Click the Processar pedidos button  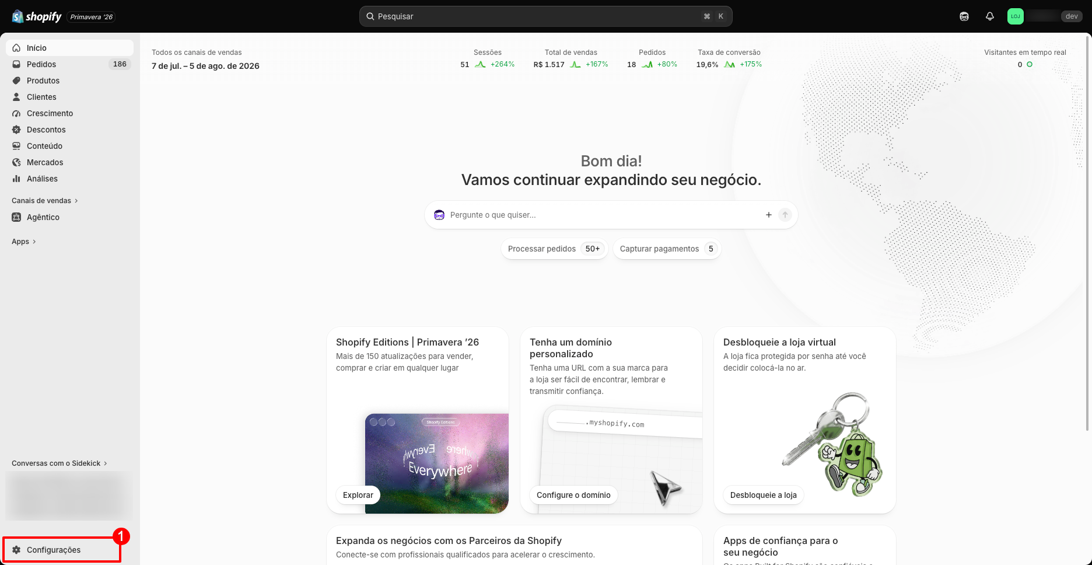[x=554, y=249]
